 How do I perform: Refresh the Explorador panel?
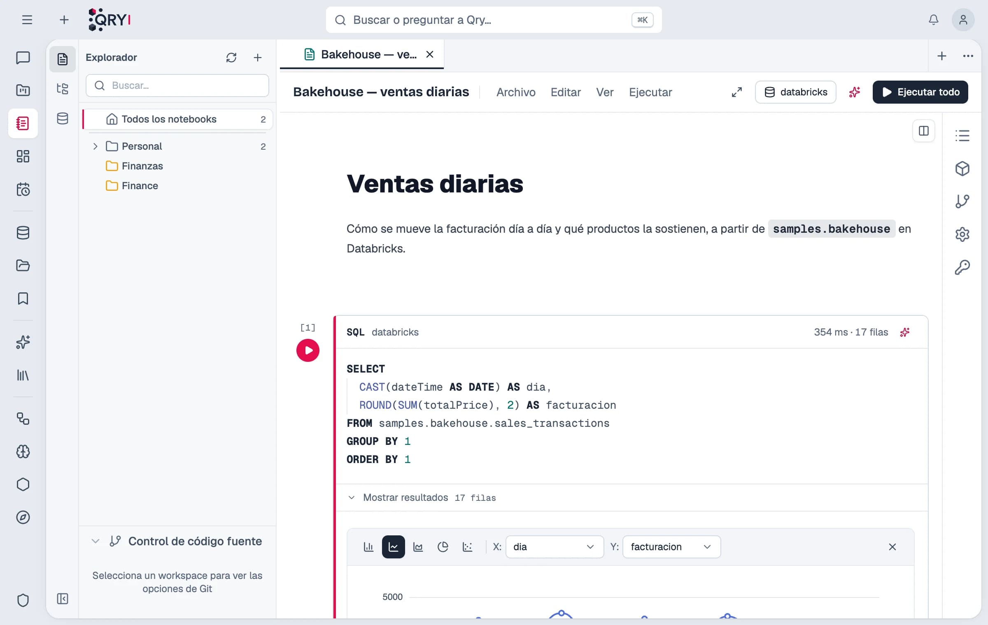click(x=231, y=58)
